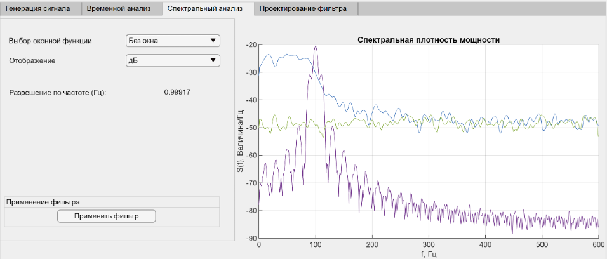Click the y-axis tick label -90
Screen dimensions: 607x259
coord(251,238)
